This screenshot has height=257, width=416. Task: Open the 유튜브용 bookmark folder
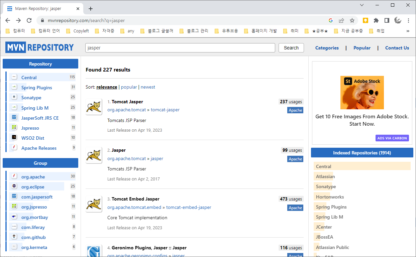click(226, 31)
